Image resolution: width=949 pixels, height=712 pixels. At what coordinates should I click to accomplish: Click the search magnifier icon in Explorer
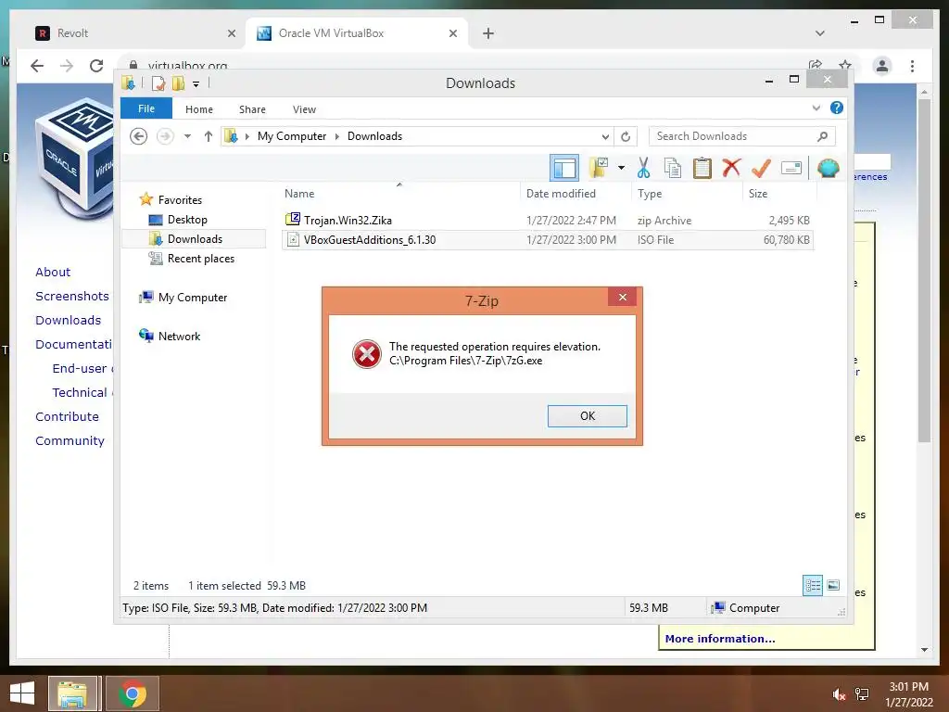(x=822, y=136)
